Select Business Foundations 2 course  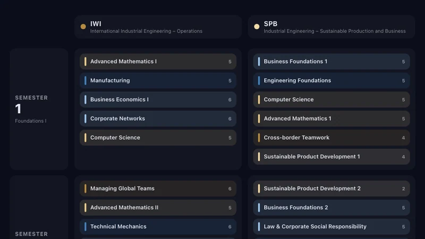[331, 207]
